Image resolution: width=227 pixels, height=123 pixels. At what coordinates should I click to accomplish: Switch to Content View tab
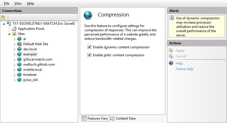click(x=123, y=118)
